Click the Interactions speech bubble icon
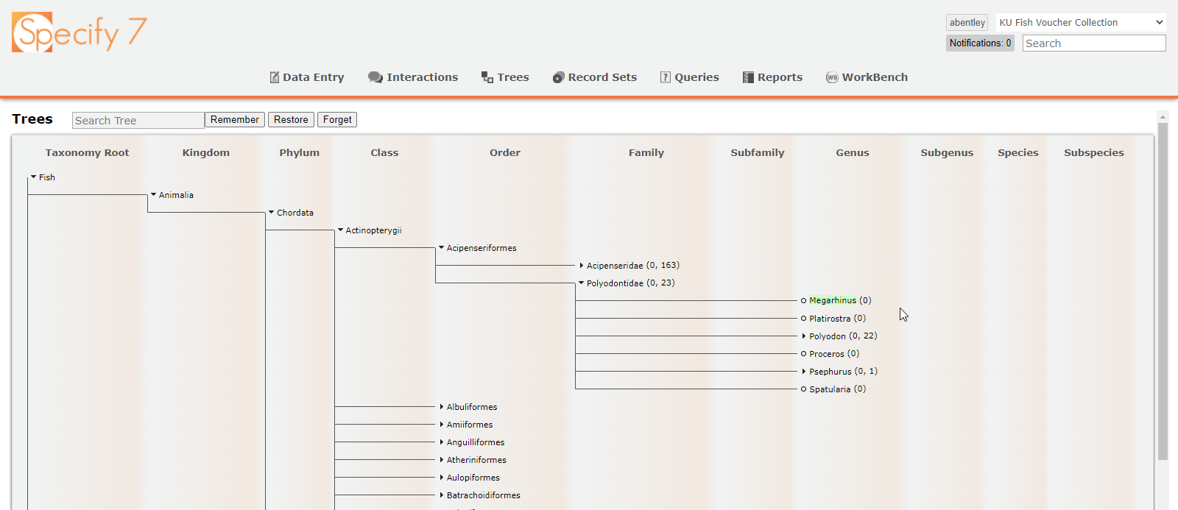Viewport: 1178px width, 510px height. 375,77
